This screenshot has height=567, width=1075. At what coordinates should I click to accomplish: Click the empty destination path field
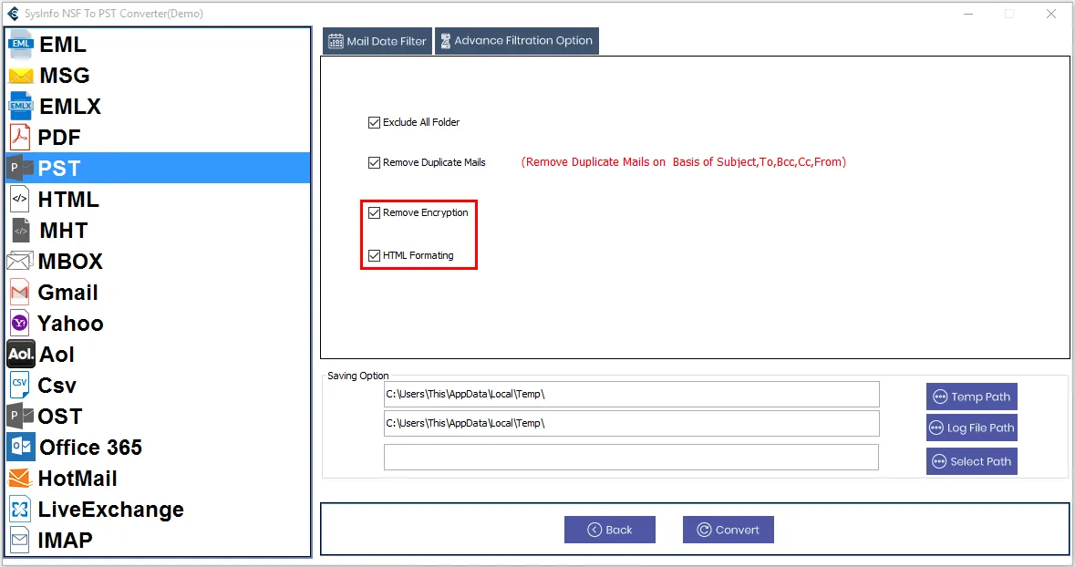coord(632,458)
